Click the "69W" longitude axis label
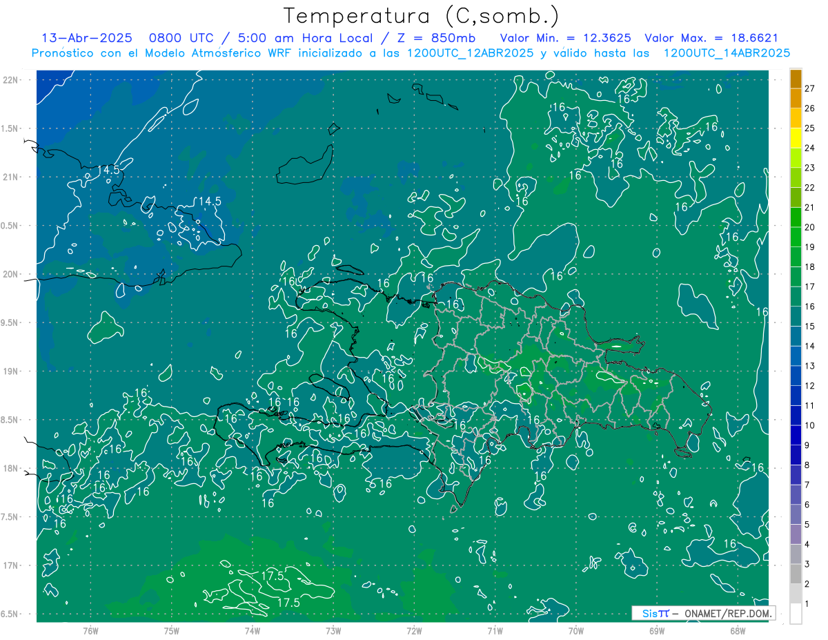The image size is (828, 640). coord(657,631)
